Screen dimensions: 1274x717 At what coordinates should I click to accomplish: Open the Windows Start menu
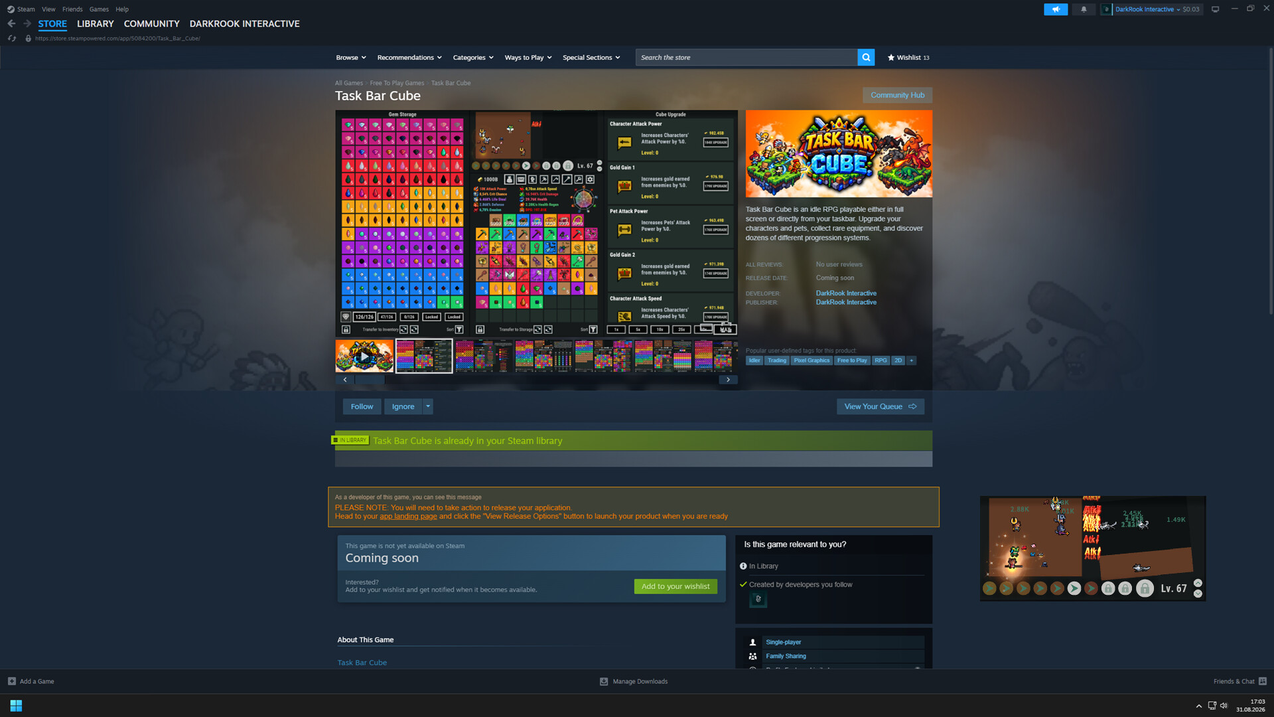point(16,706)
